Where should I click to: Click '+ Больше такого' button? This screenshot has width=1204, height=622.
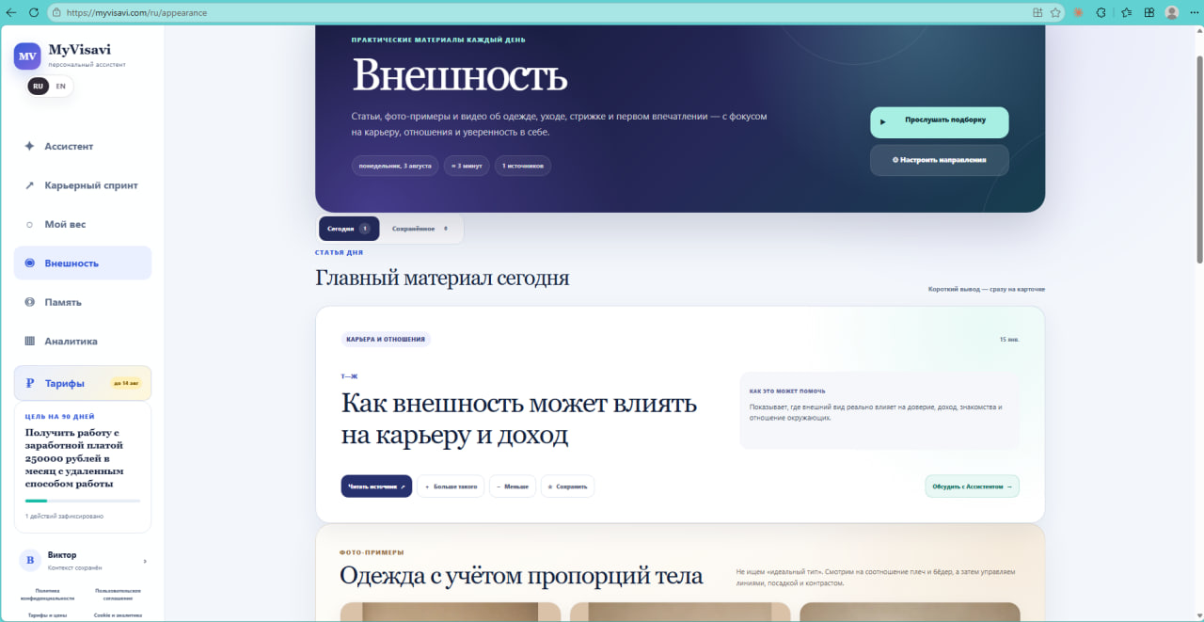[451, 486]
